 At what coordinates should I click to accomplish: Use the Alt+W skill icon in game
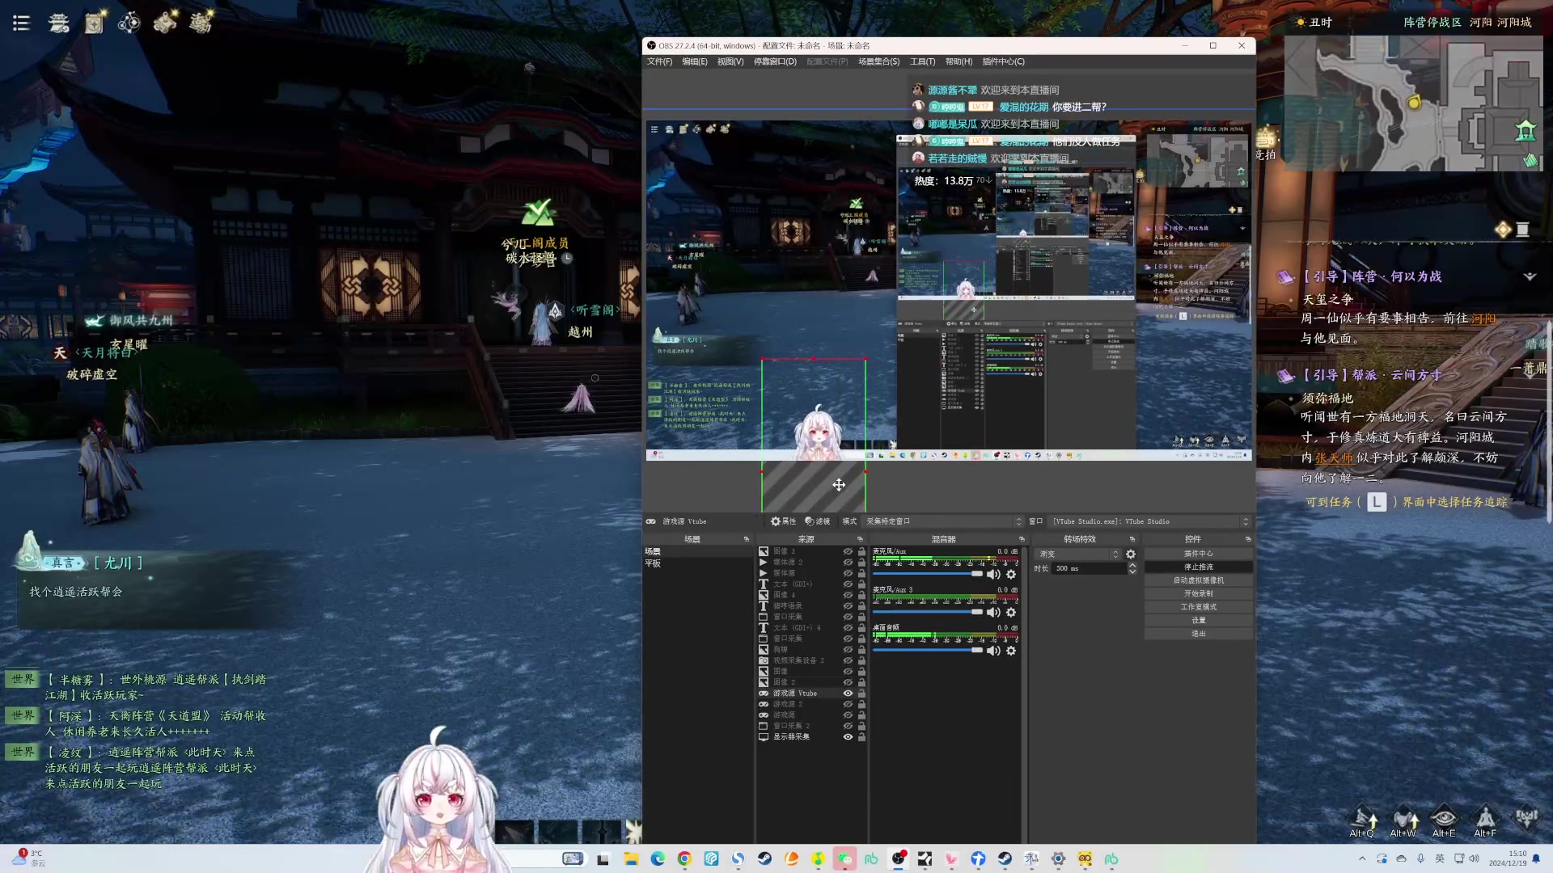point(1404,818)
